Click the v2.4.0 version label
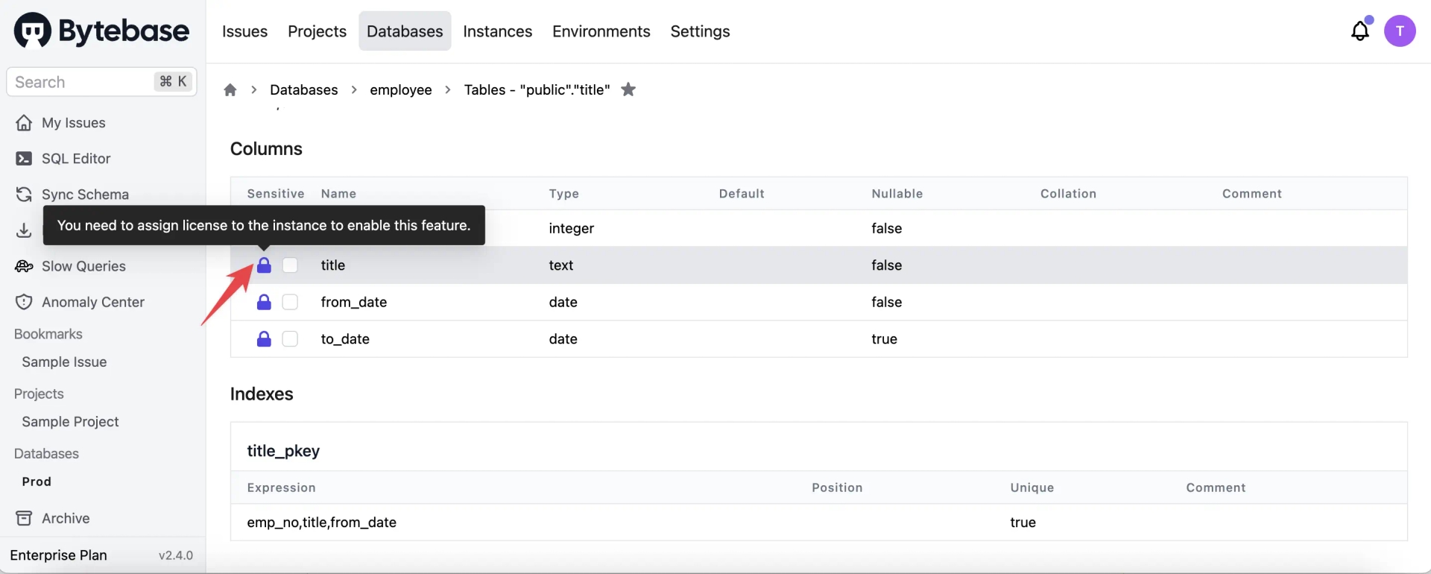This screenshot has height=574, width=1431. pyautogui.click(x=176, y=555)
